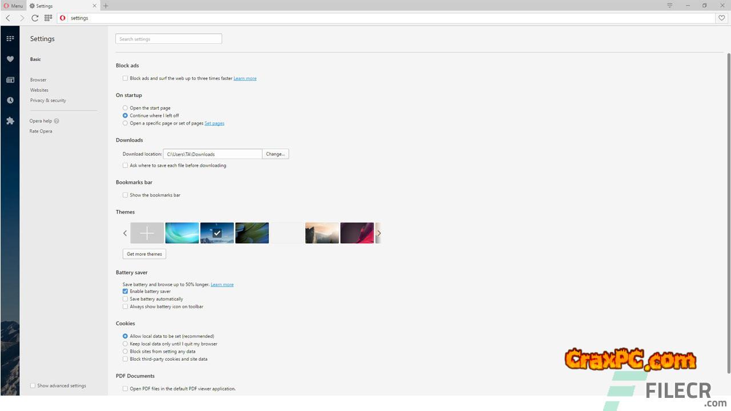Select Privacy & security settings section
The width and height of the screenshot is (731, 411).
[48, 100]
